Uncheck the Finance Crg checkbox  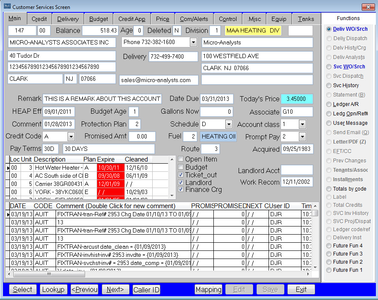pyautogui.click(x=181, y=190)
